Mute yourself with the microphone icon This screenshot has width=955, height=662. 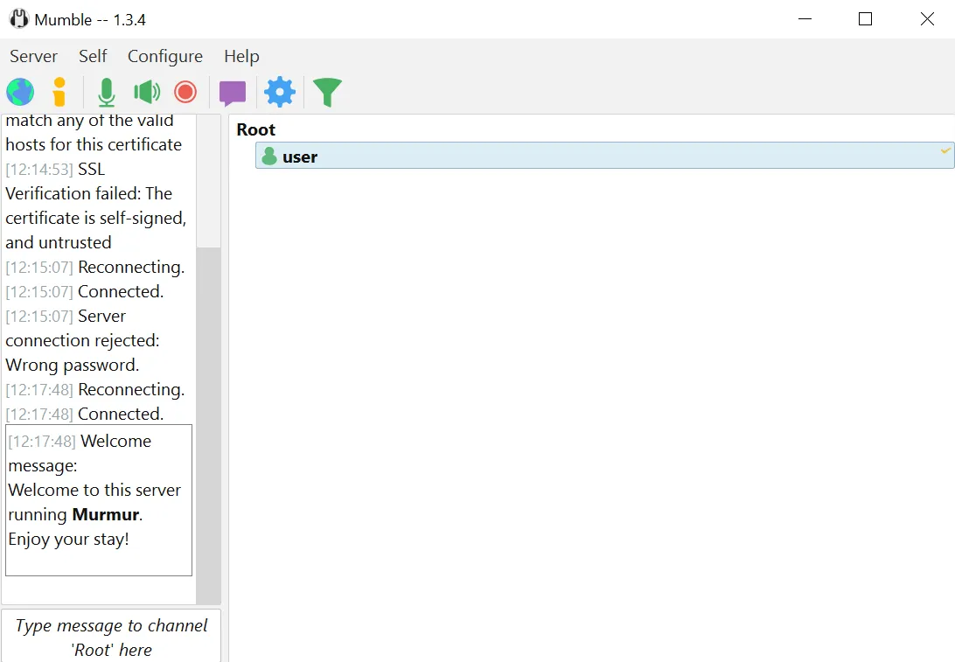(107, 92)
